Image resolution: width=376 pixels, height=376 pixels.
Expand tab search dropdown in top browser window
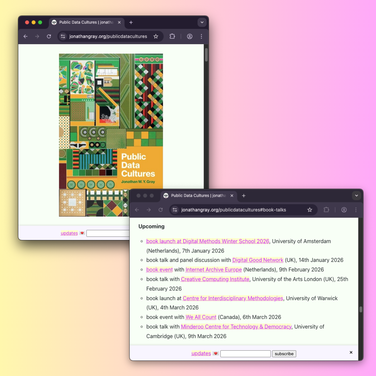202,22
